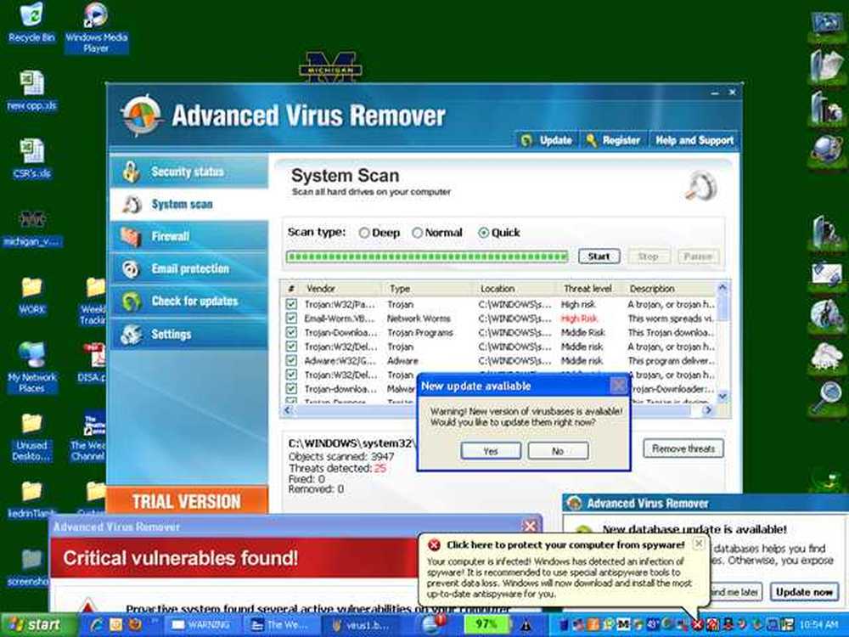Open the Firewall section
The height and width of the screenshot is (637, 849).
coord(188,237)
